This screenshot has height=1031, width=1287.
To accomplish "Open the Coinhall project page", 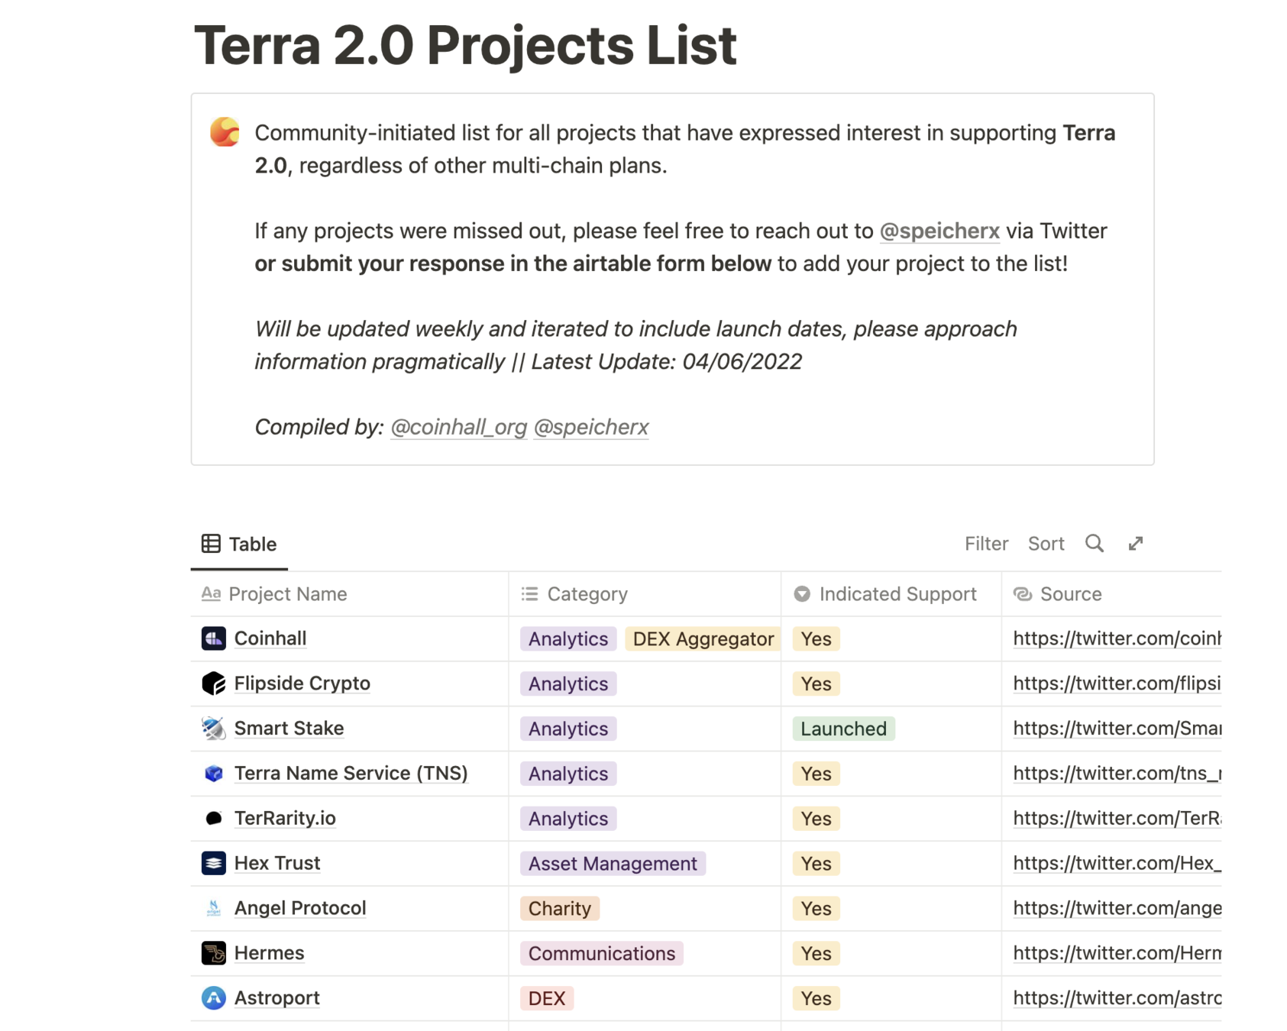I will coord(270,638).
